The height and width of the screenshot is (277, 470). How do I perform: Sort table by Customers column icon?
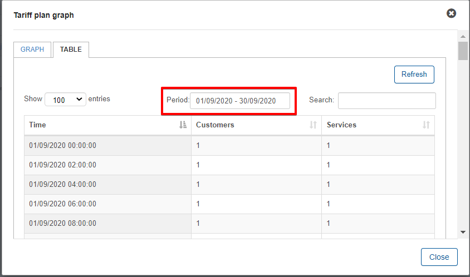(x=313, y=125)
